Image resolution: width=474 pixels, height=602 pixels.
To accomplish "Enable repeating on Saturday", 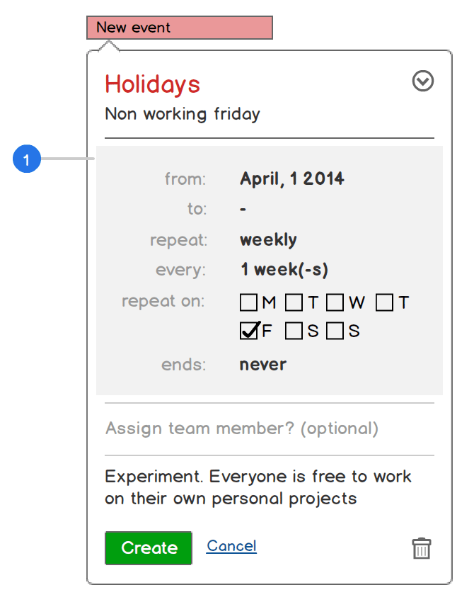I will click(x=293, y=330).
